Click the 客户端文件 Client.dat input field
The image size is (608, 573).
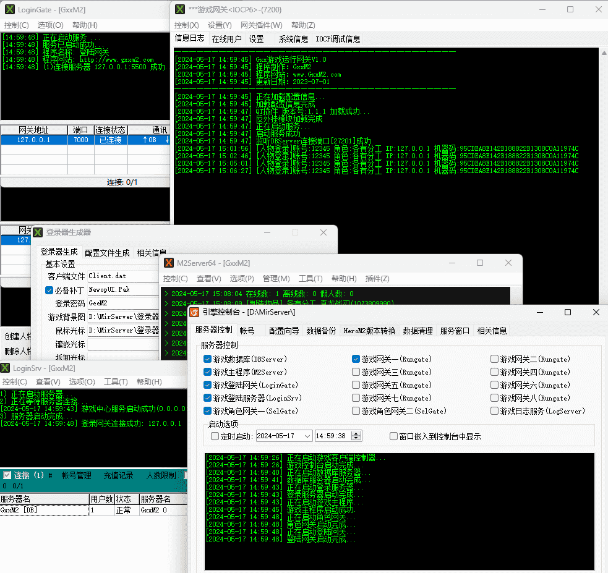click(122, 276)
